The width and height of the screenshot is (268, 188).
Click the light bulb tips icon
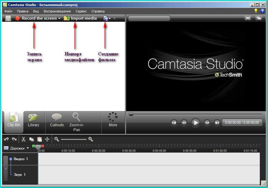pos(256,11)
